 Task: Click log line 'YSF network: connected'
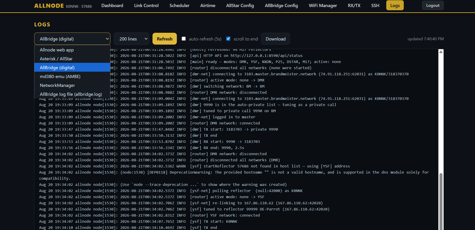[x=150, y=215]
